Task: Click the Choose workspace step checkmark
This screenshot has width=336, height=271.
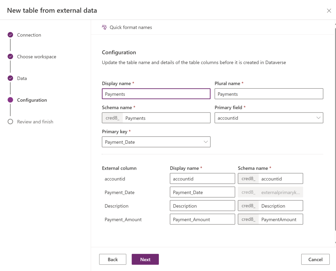Action: [10, 56]
